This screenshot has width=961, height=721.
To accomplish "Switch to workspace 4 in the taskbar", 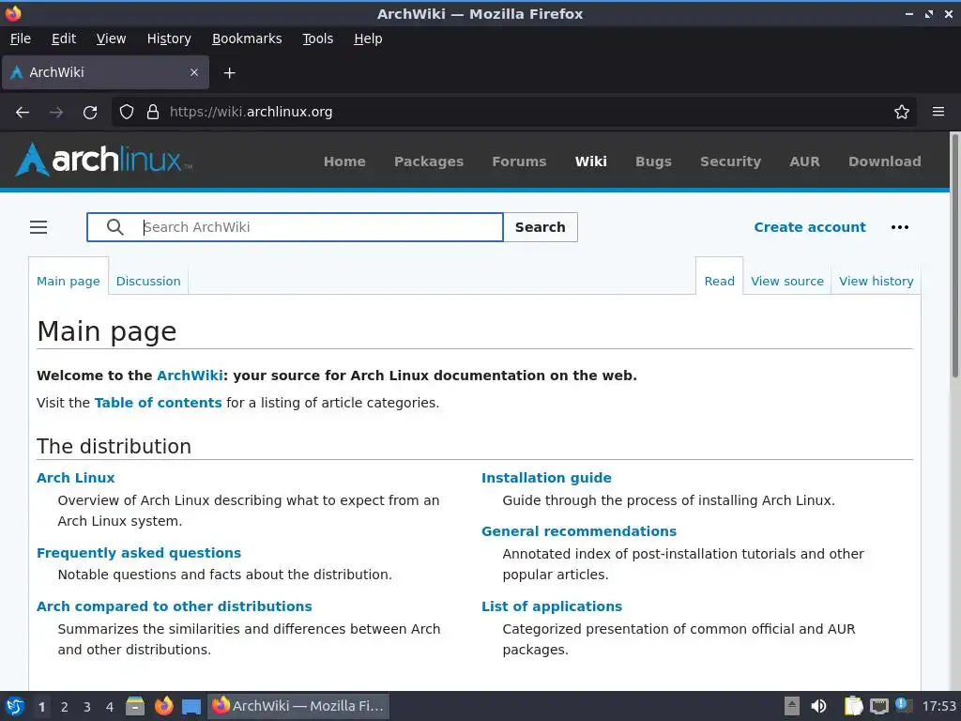I will [x=110, y=707].
